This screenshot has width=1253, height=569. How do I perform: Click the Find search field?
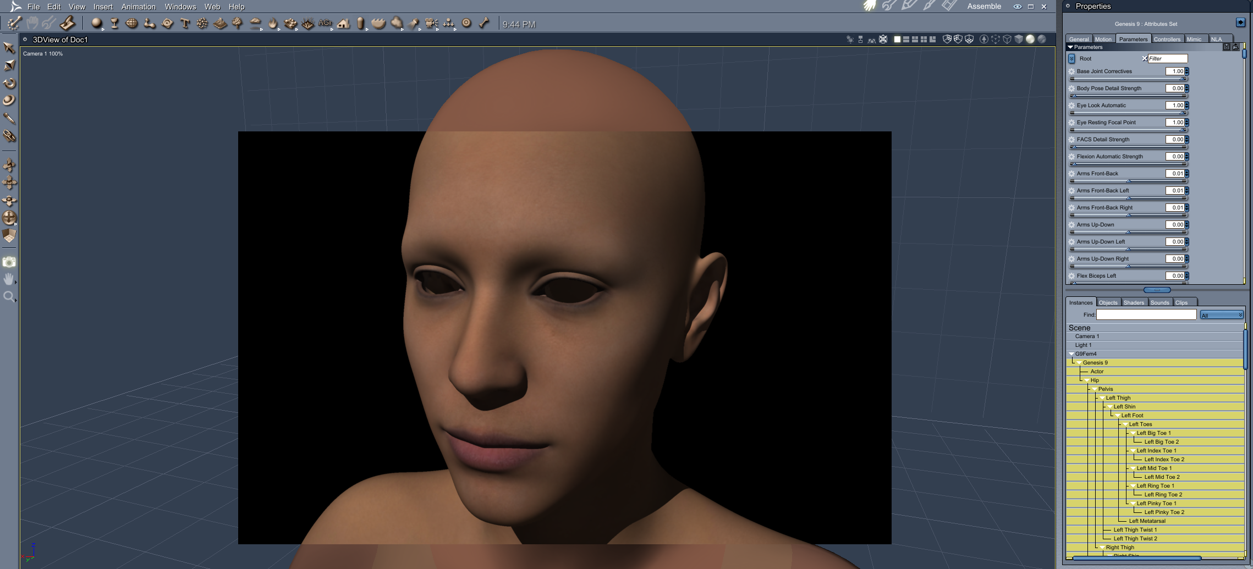(x=1146, y=314)
